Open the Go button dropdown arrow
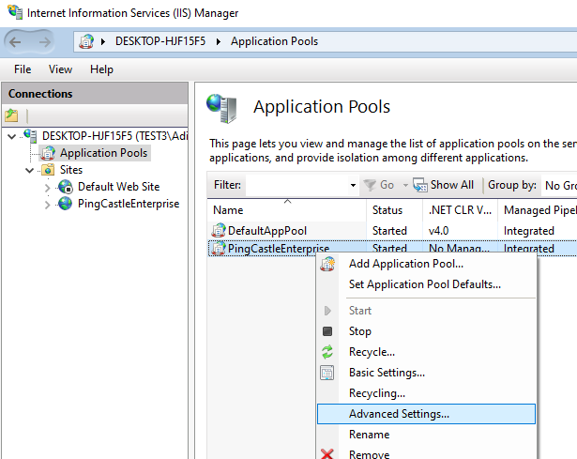The image size is (577, 459). (405, 185)
